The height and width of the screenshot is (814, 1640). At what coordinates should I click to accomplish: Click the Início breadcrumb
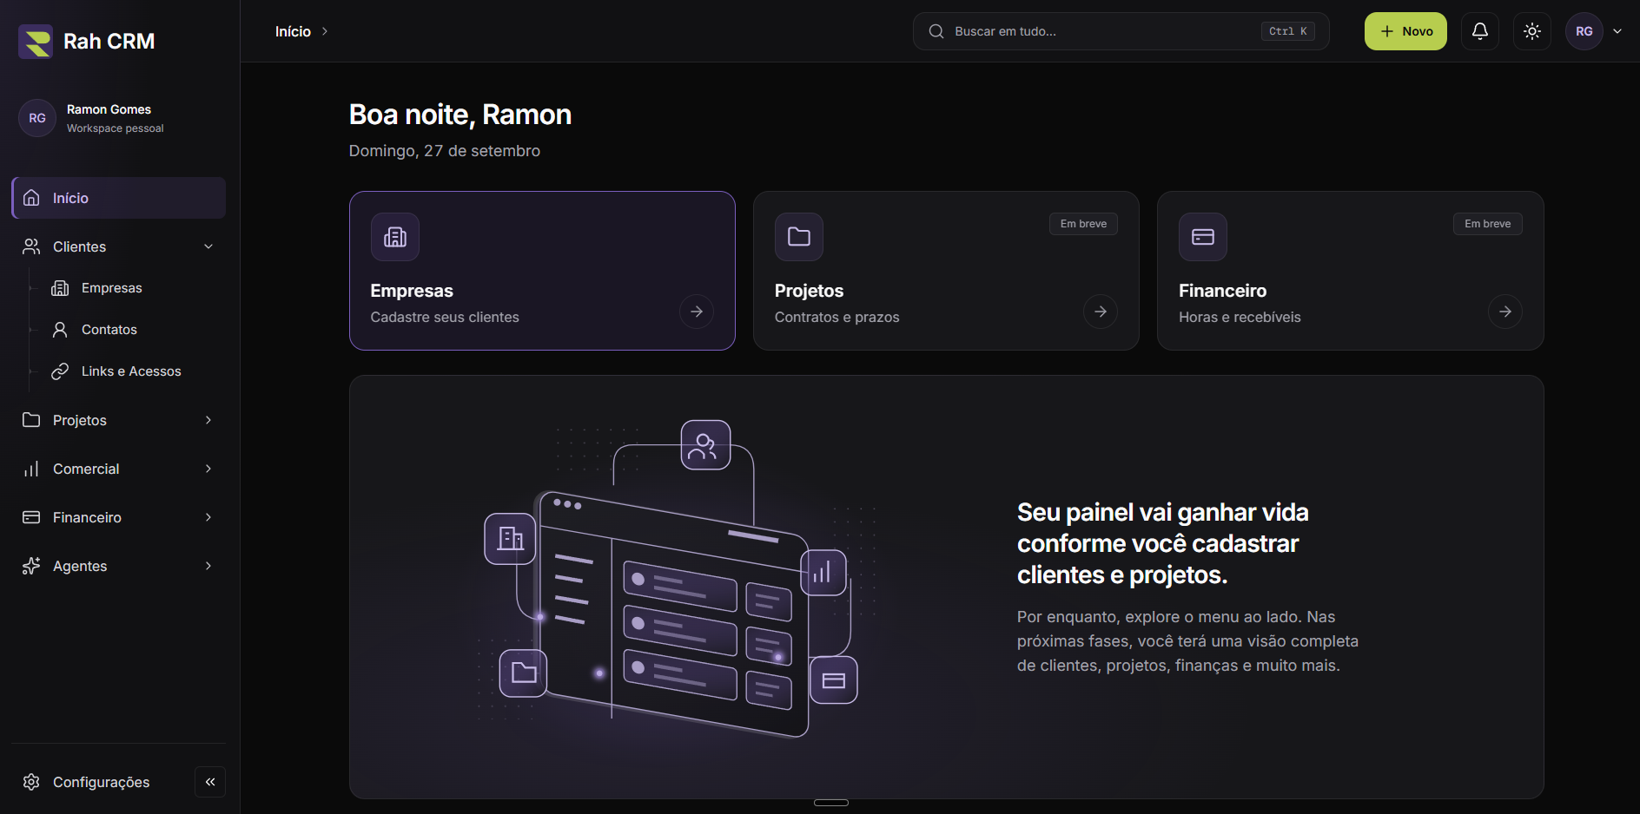click(x=293, y=31)
